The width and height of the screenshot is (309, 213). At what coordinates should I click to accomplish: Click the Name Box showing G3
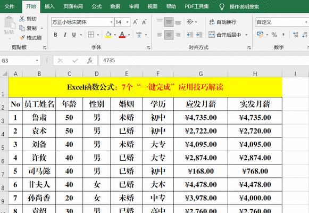point(18,61)
